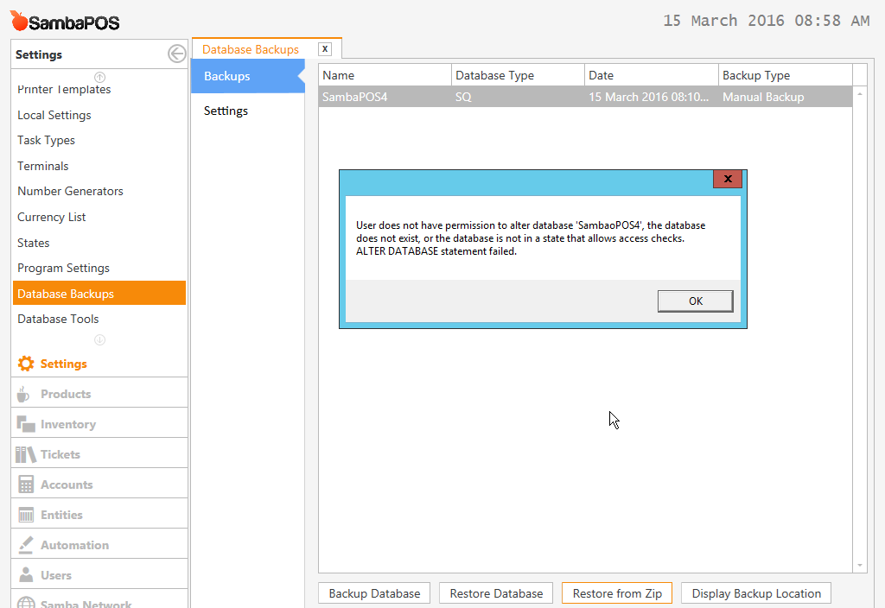Click Restore from Zip button
Screen dimensions: 885x608
[x=617, y=593]
